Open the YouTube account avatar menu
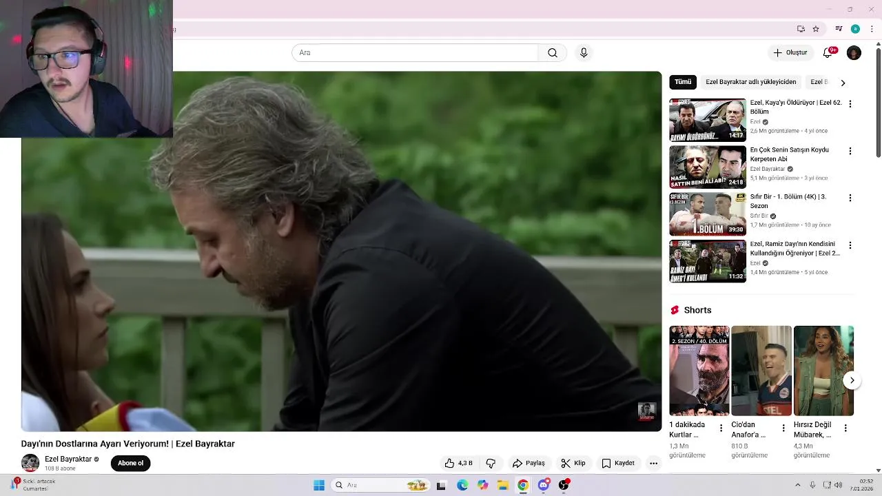Image resolution: width=882 pixels, height=496 pixels. tap(854, 53)
